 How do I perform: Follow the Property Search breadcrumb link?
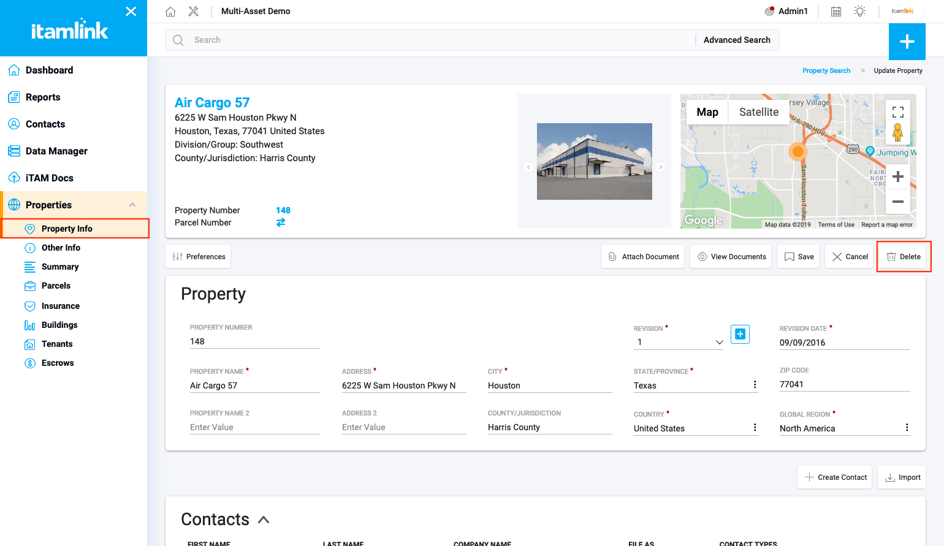(x=826, y=70)
